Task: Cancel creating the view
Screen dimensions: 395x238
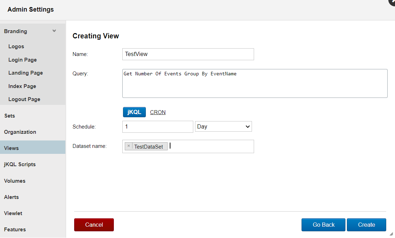Action: (x=94, y=225)
